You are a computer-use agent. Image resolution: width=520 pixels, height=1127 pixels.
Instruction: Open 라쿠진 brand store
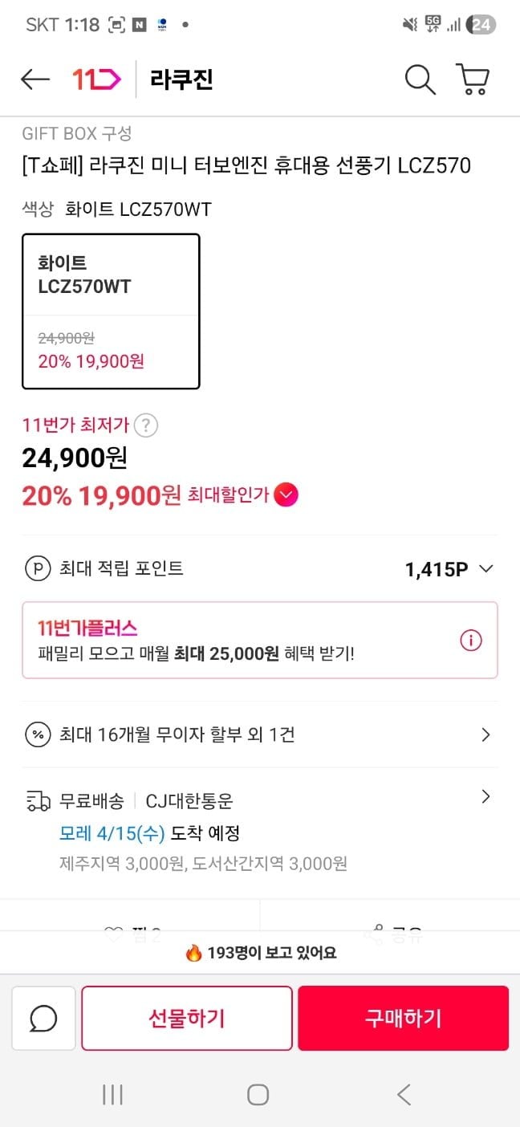(181, 79)
